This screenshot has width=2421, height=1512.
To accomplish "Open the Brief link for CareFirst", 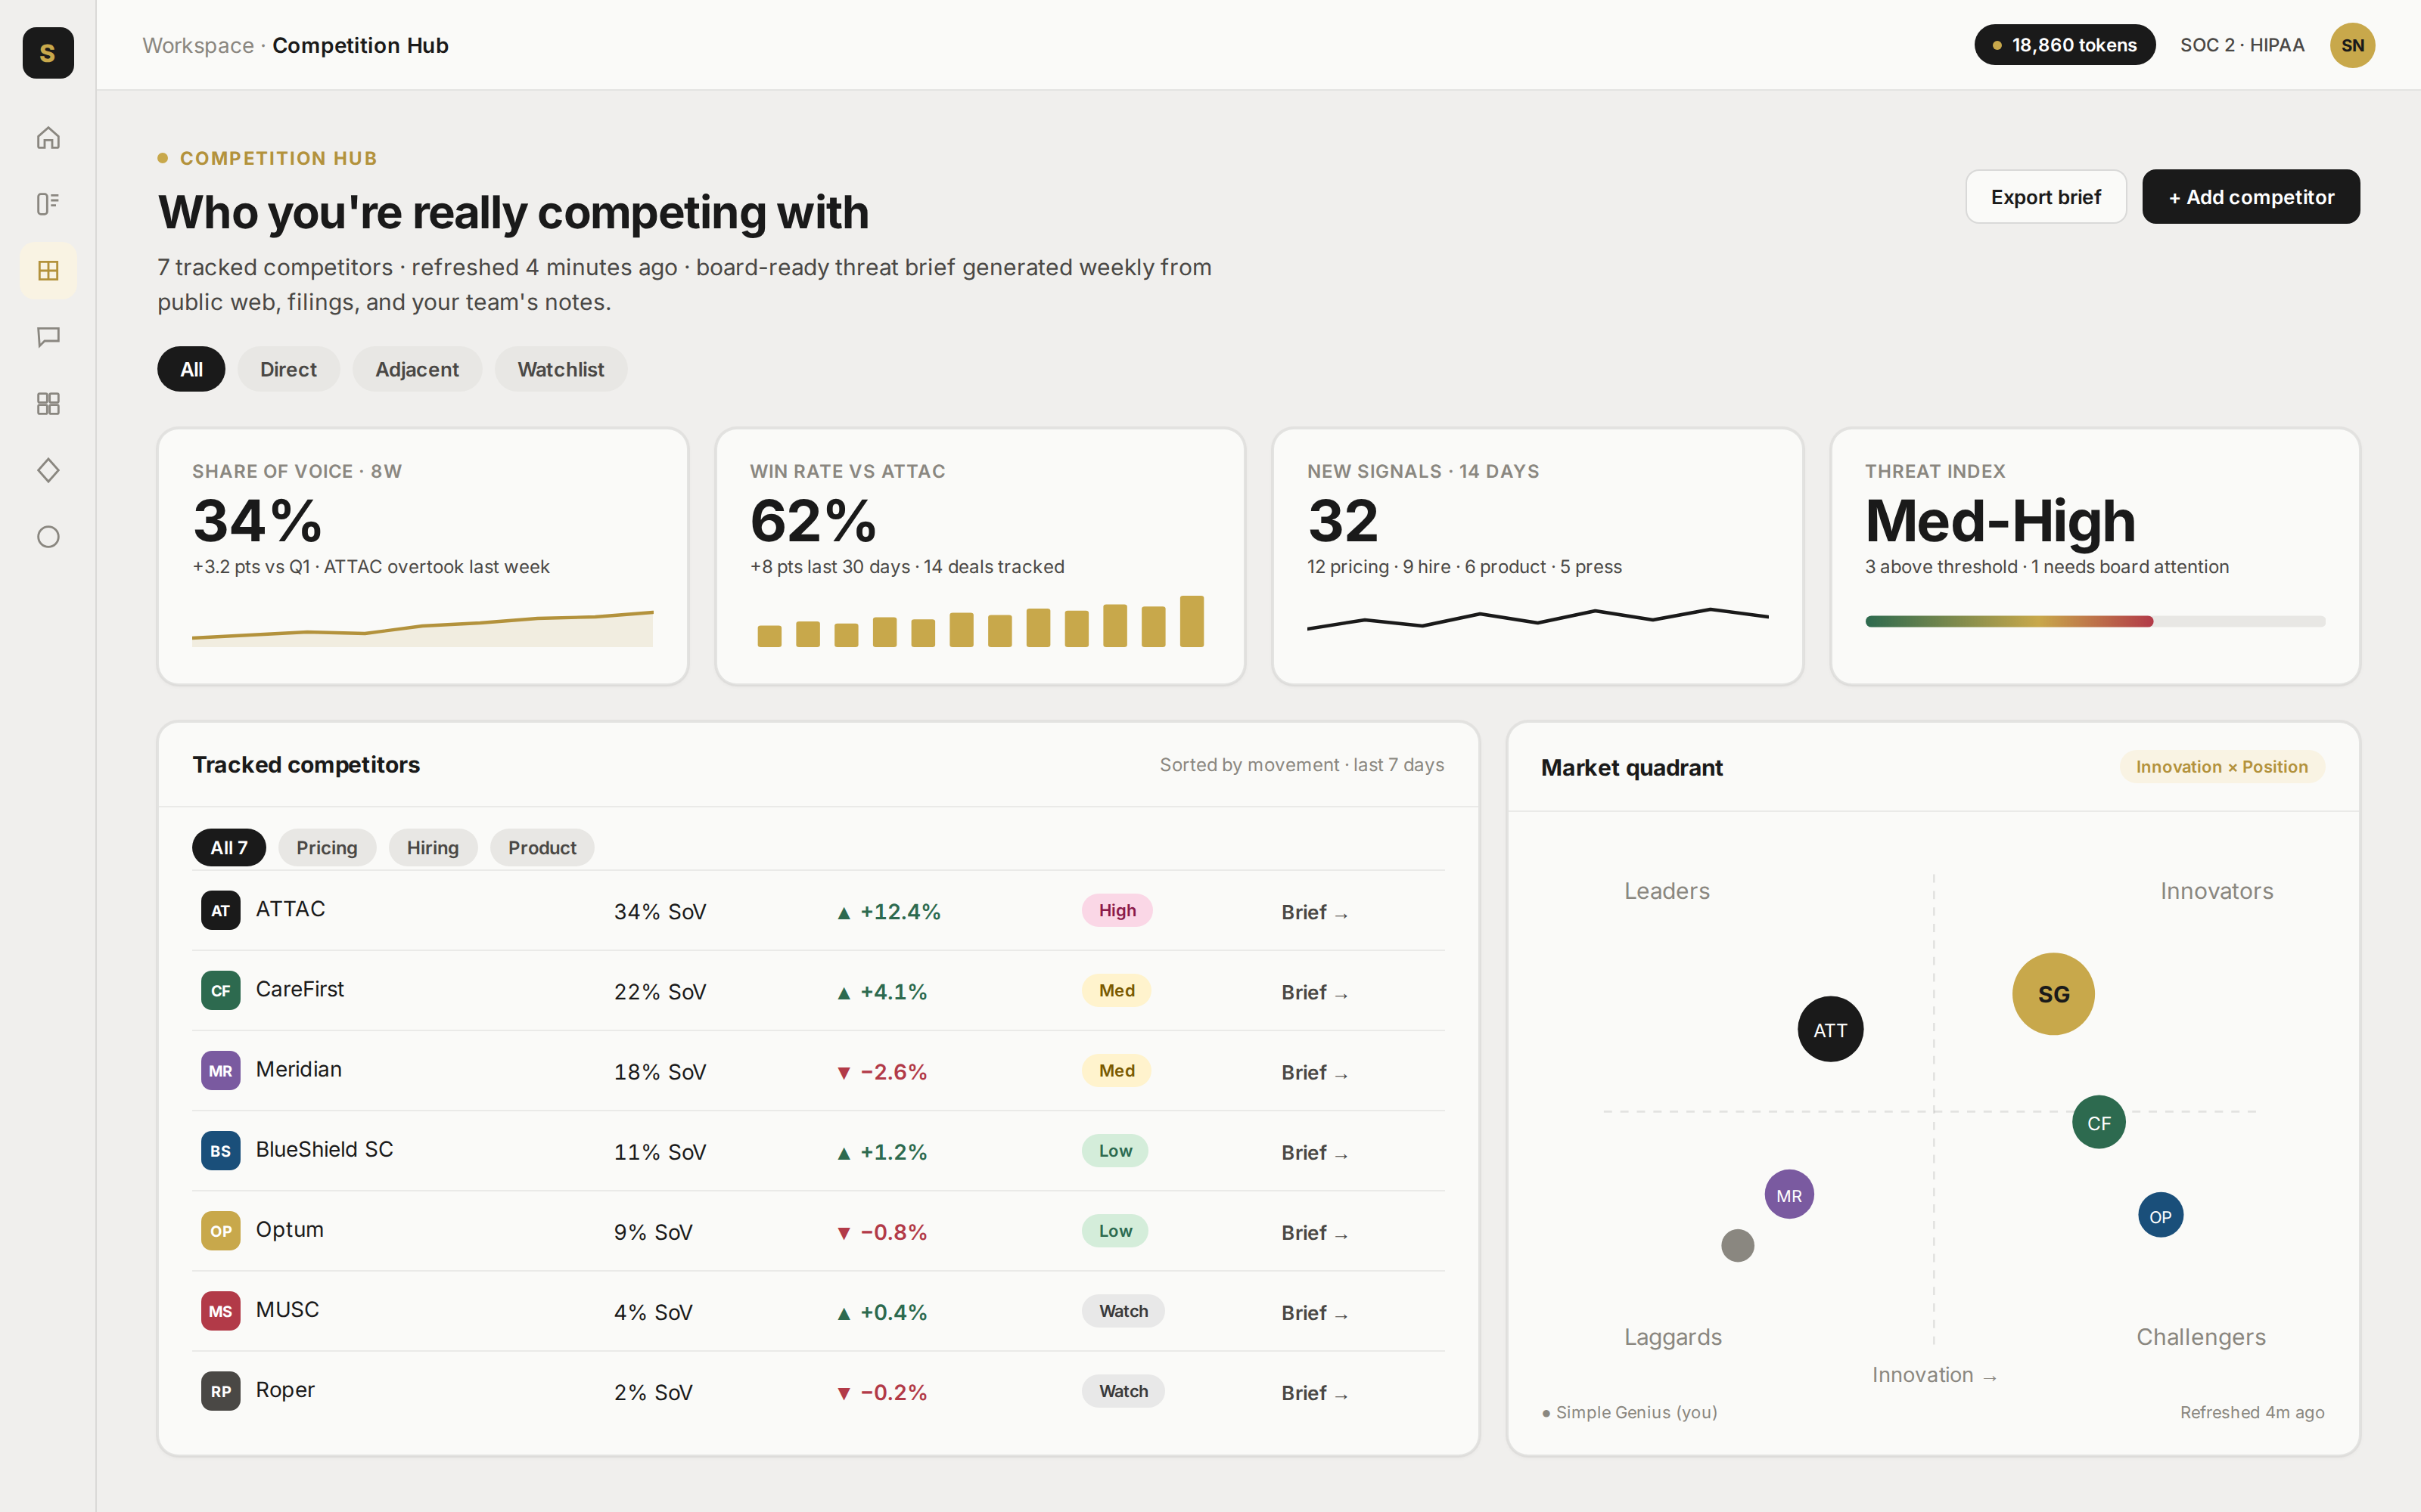I will (x=1315, y=992).
